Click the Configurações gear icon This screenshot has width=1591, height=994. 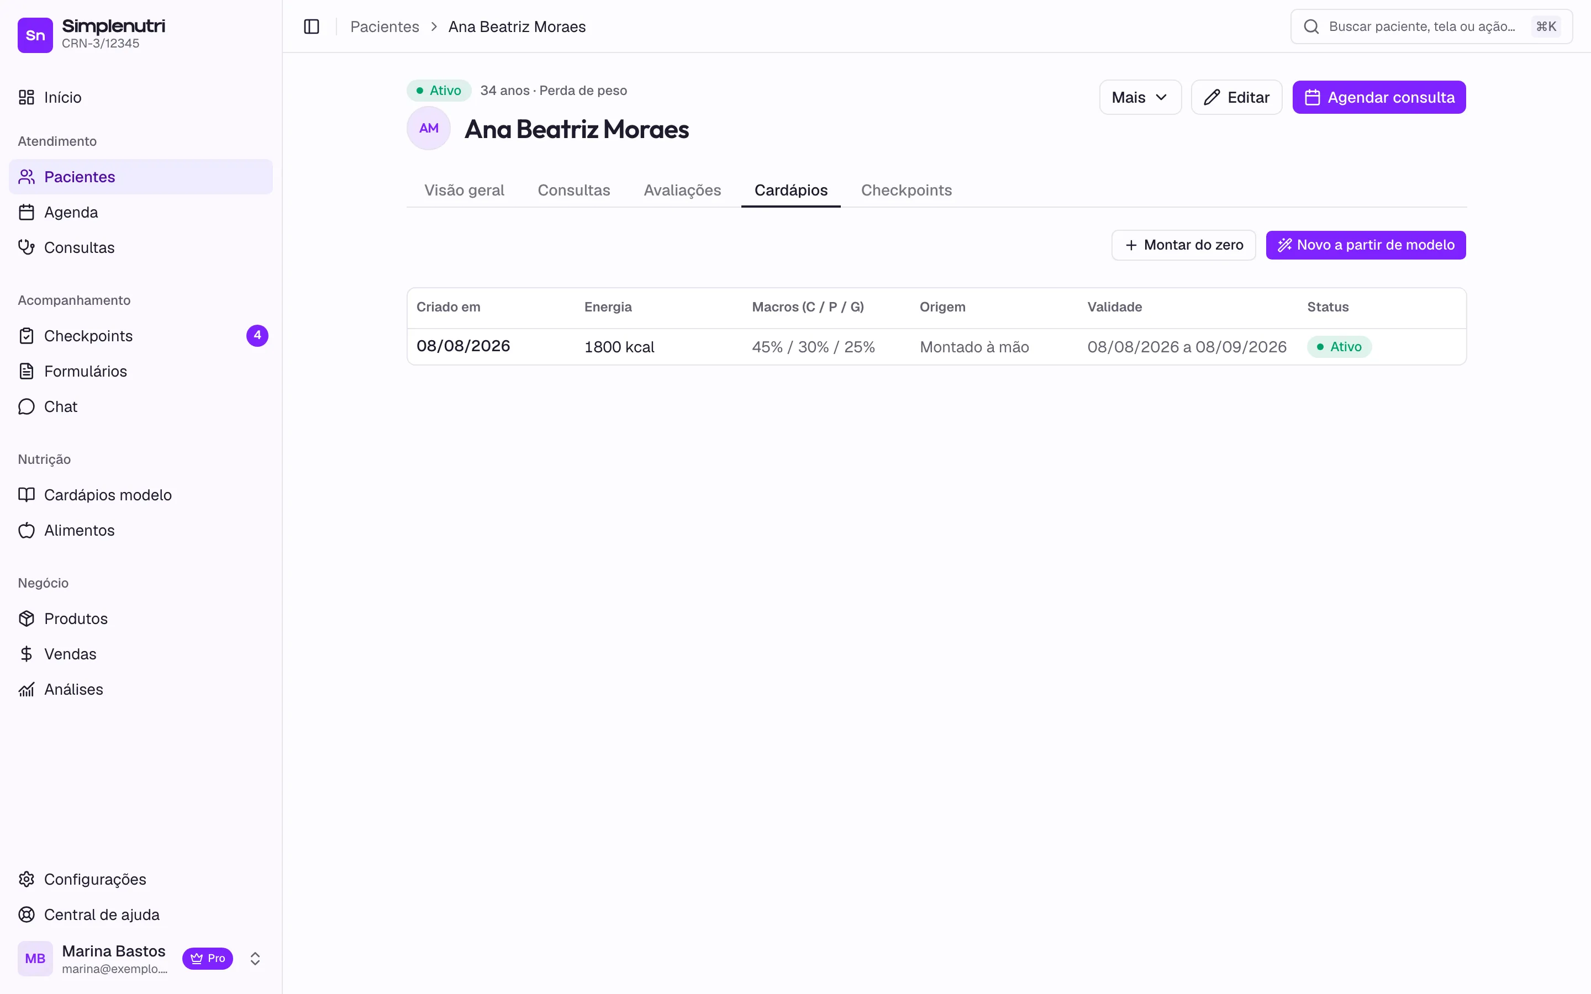pyautogui.click(x=27, y=880)
